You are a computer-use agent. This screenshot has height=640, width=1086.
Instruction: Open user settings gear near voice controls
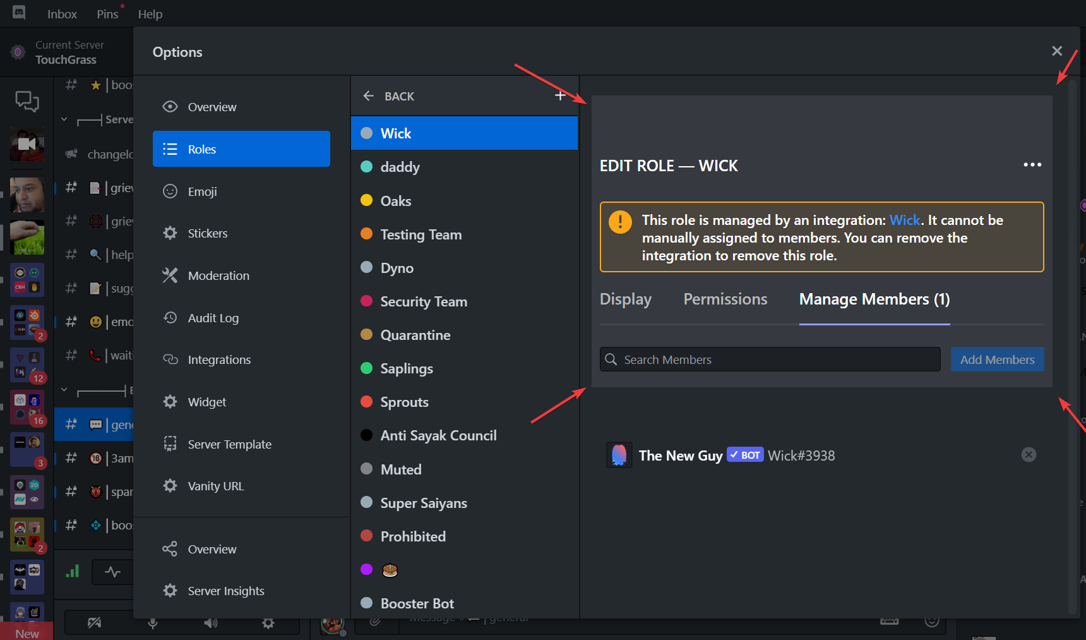(268, 624)
